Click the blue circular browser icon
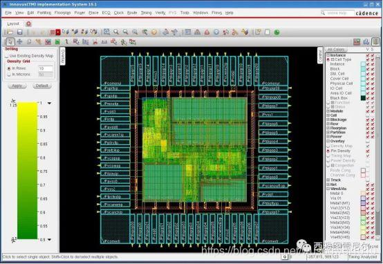This screenshot has height=264, width=383. pos(216,32)
